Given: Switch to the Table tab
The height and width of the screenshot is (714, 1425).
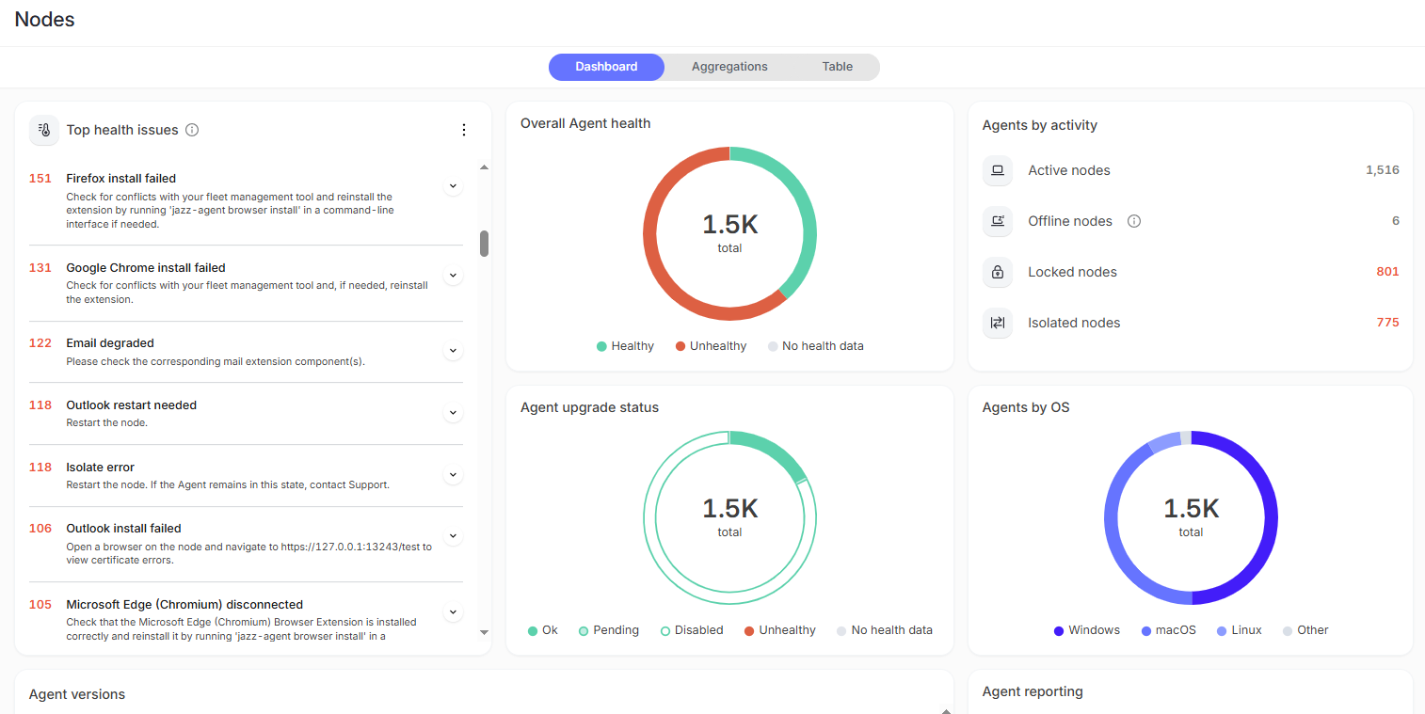Looking at the screenshot, I should point(837,67).
